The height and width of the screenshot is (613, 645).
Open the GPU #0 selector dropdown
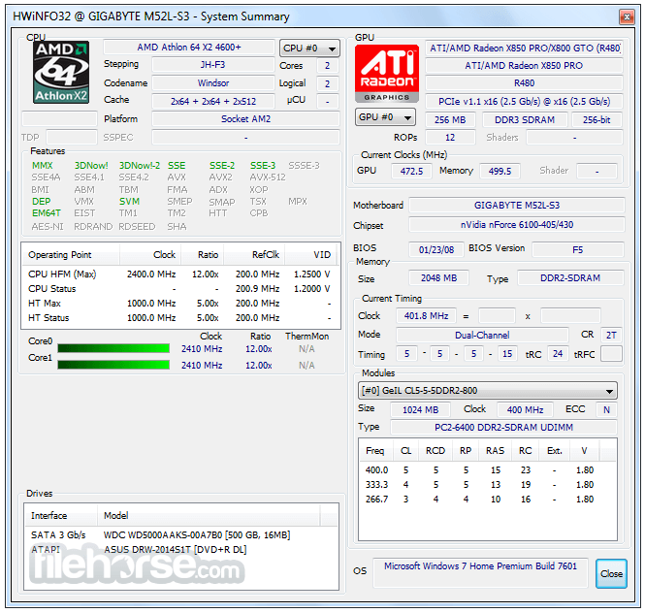pyautogui.click(x=385, y=117)
